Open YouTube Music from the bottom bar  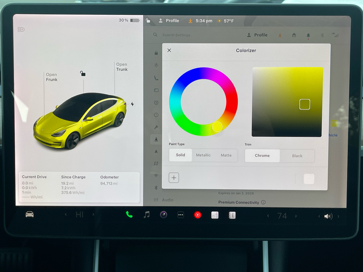[198, 215]
